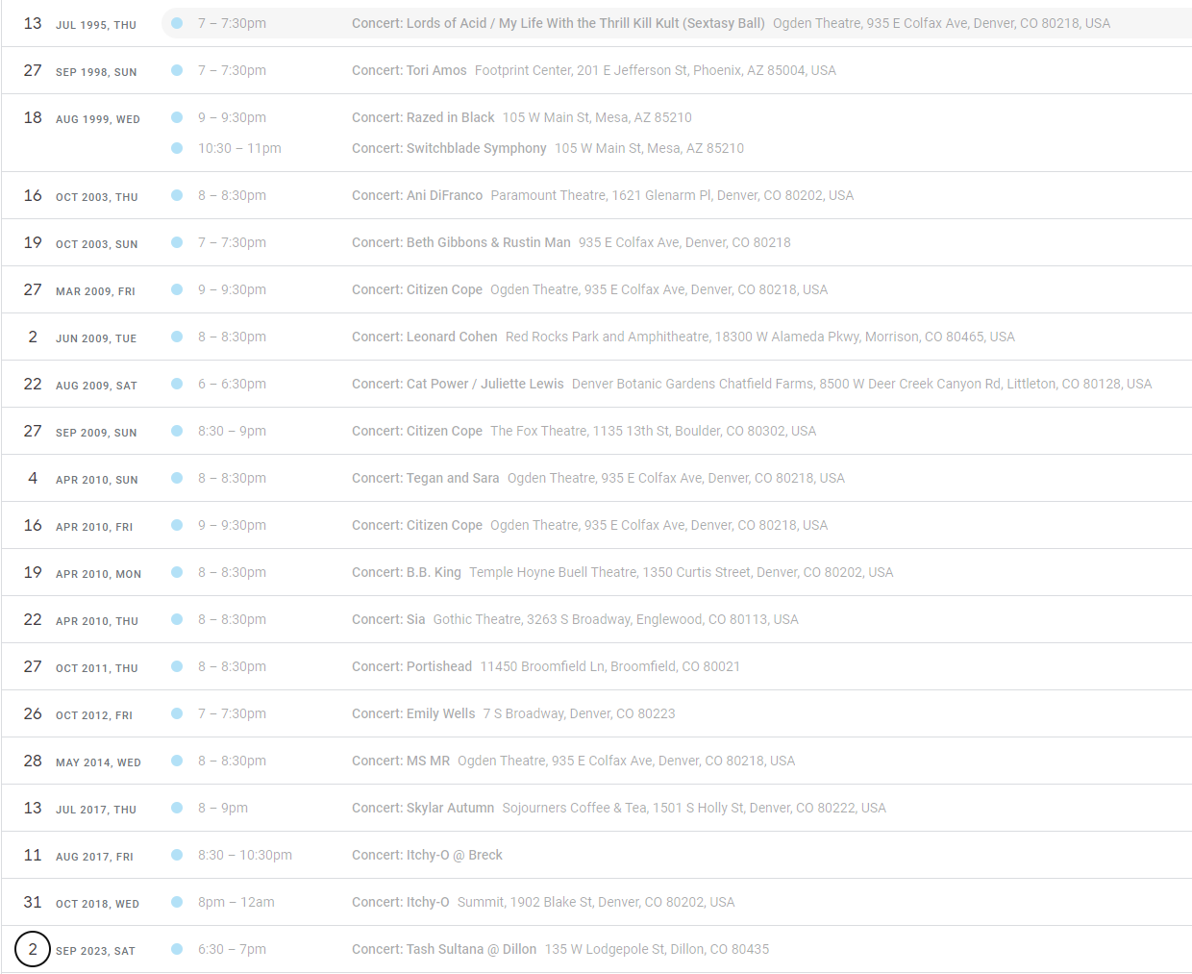Image resolution: width=1192 pixels, height=974 pixels.
Task: Click the blue dot next to Skylar Autumn event
Action: tap(177, 808)
